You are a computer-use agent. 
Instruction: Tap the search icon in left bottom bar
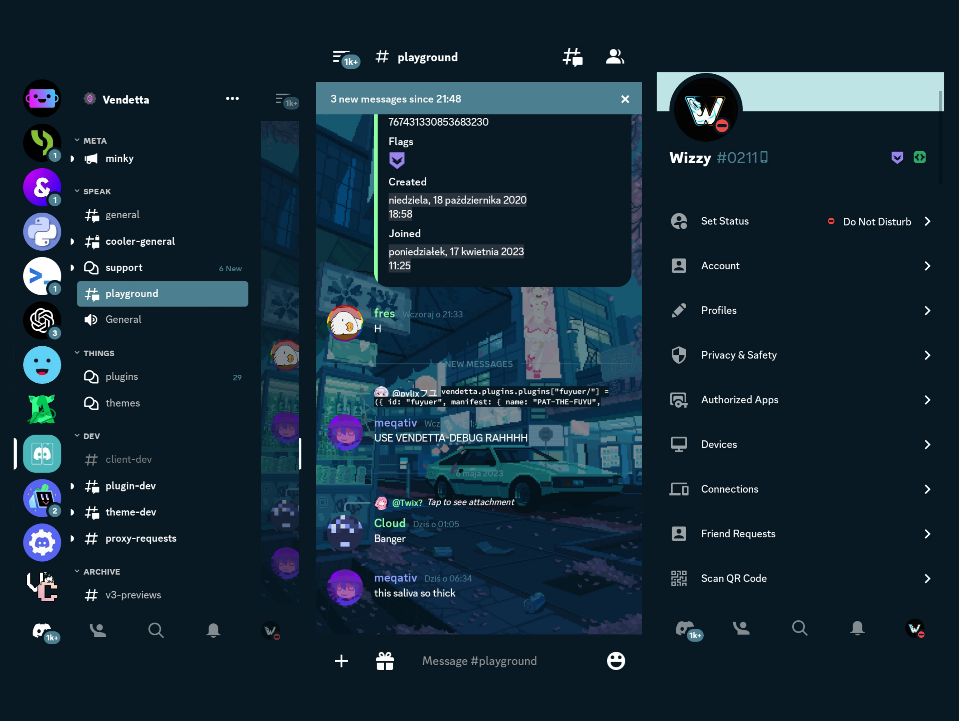(x=156, y=630)
